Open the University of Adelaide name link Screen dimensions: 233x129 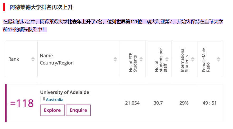pos(65,92)
